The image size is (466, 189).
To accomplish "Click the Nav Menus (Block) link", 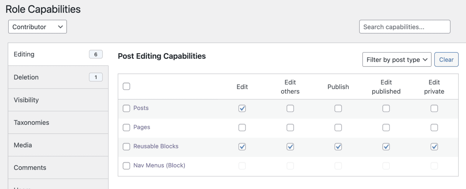I will point(159,165).
